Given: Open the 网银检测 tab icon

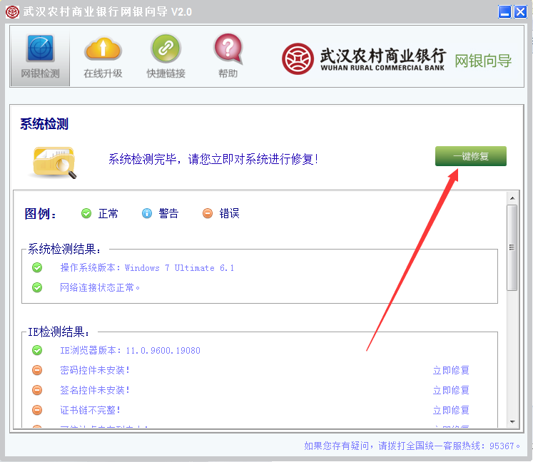Looking at the screenshot, I should pos(41,48).
